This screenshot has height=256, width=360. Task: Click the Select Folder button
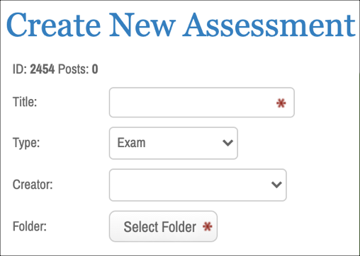(163, 226)
